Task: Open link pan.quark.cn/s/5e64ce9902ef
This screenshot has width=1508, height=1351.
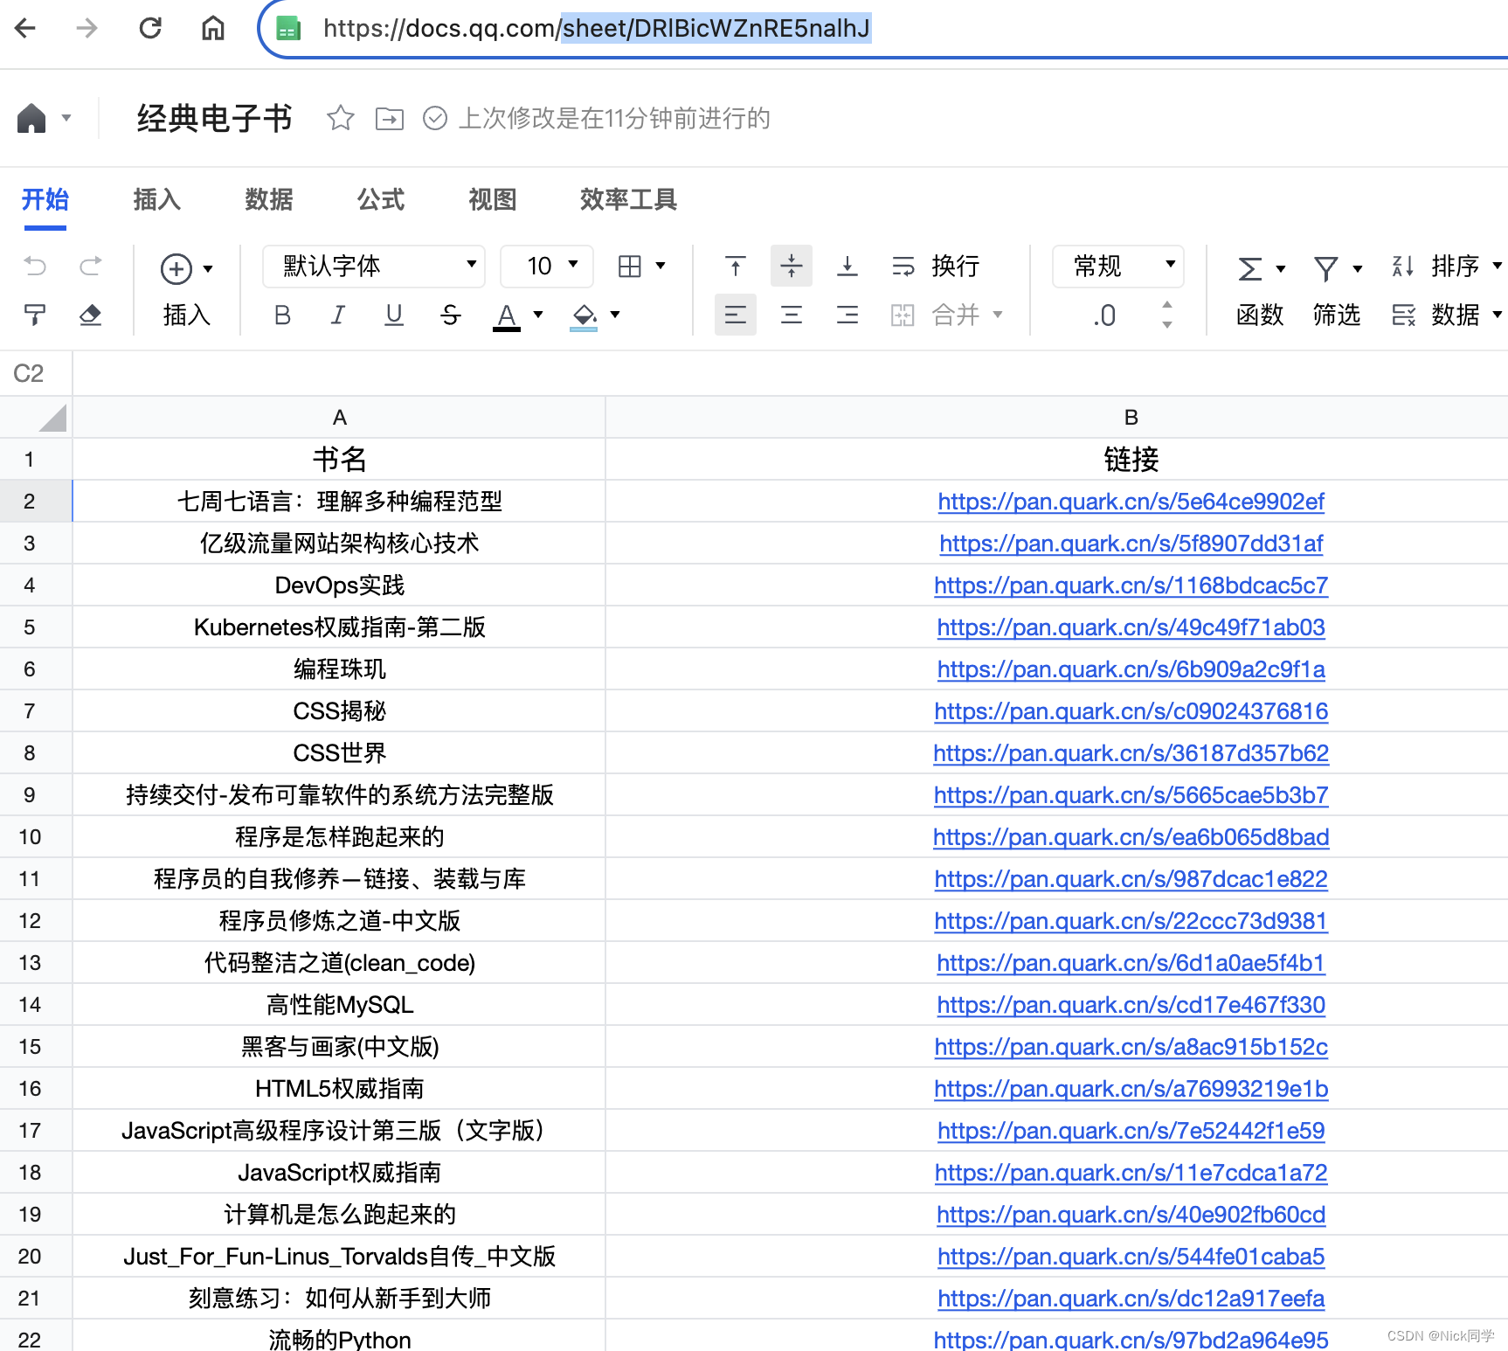Action: (1131, 502)
